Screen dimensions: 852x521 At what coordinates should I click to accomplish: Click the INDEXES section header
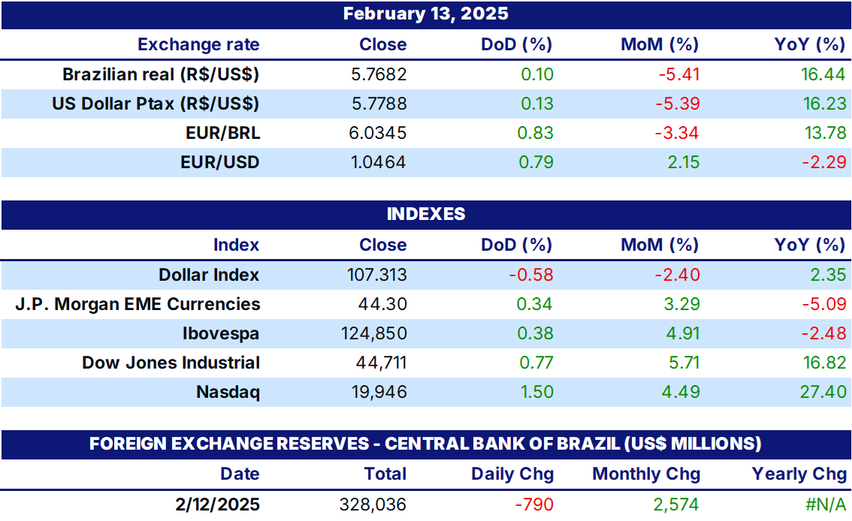426,215
